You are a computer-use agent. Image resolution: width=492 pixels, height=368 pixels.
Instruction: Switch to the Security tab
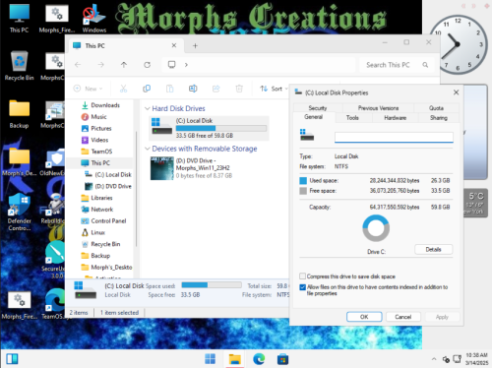point(318,108)
